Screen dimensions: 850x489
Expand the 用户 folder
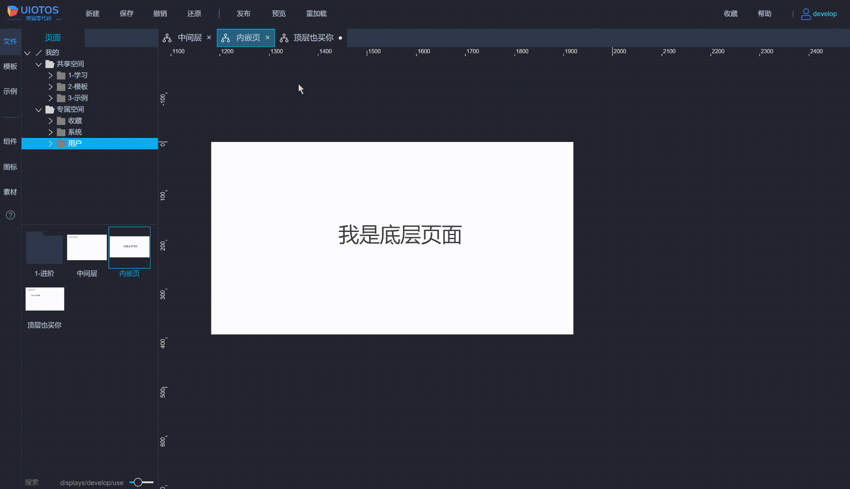click(50, 144)
